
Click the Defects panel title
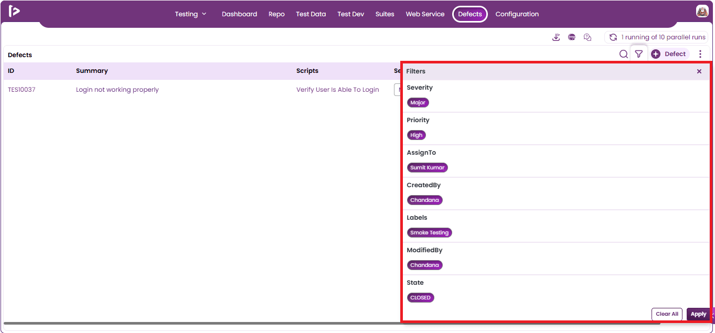click(20, 55)
